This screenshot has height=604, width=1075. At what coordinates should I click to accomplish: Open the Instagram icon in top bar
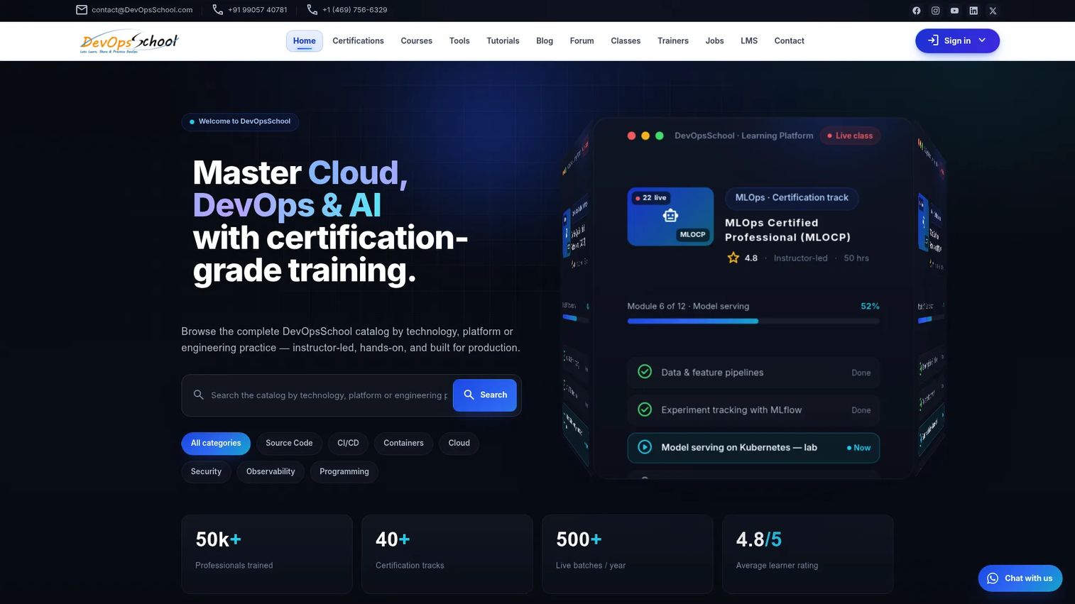pos(935,11)
